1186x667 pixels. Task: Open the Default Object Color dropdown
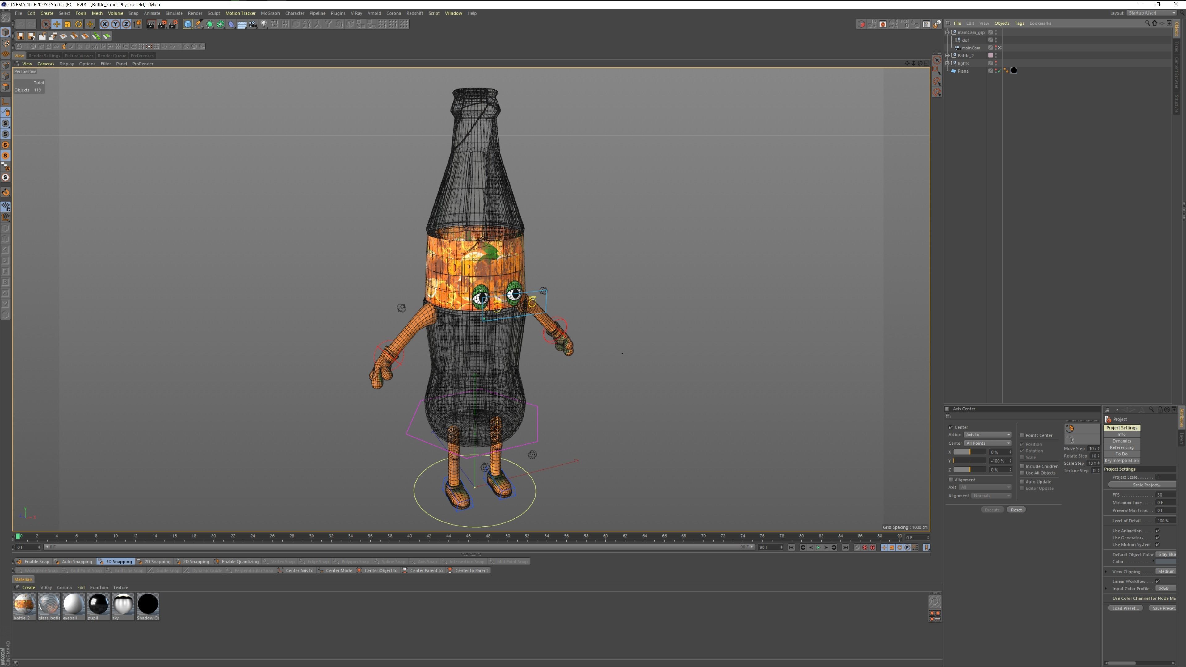tap(1166, 555)
